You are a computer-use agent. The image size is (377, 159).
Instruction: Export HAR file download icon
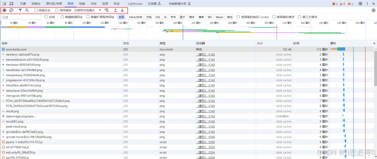(x=122, y=10)
